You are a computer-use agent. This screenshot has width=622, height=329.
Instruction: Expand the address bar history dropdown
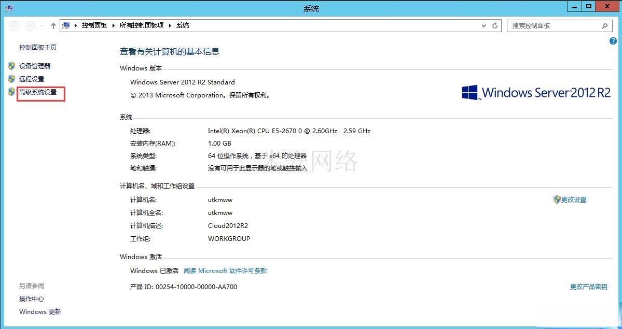(484, 25)
